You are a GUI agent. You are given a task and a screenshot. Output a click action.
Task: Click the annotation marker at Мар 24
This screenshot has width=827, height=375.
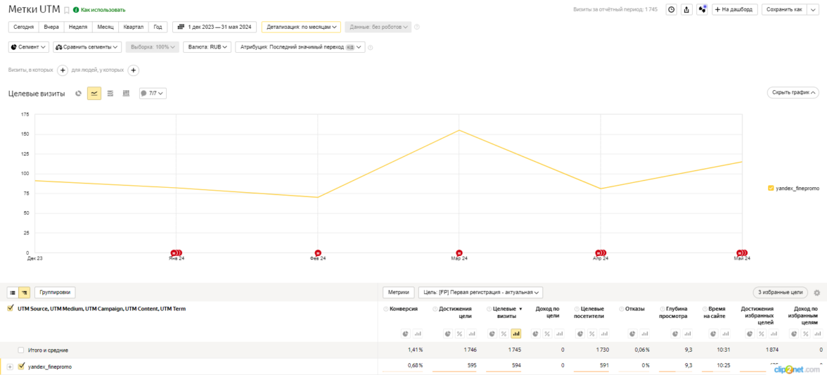click(459, 253)
